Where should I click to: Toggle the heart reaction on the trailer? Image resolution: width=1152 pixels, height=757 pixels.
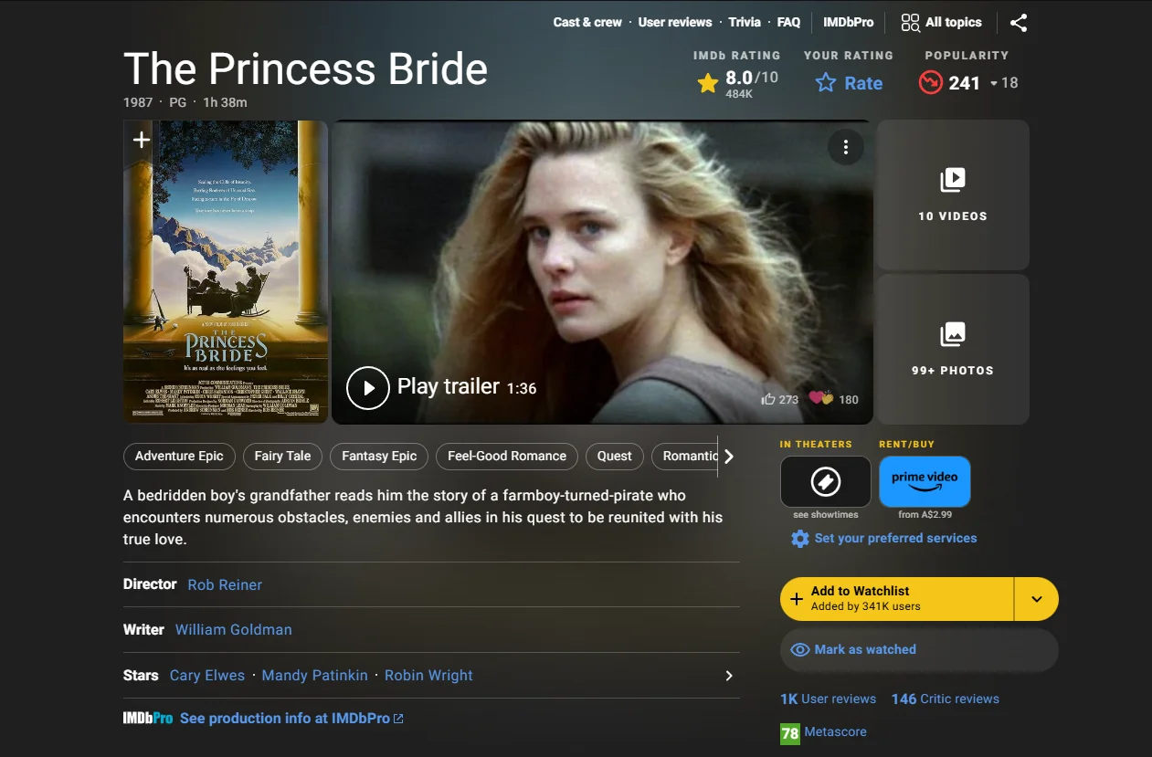pos(818,399)
